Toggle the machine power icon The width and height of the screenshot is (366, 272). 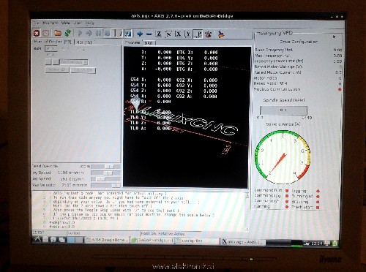(x=45, y=33)
